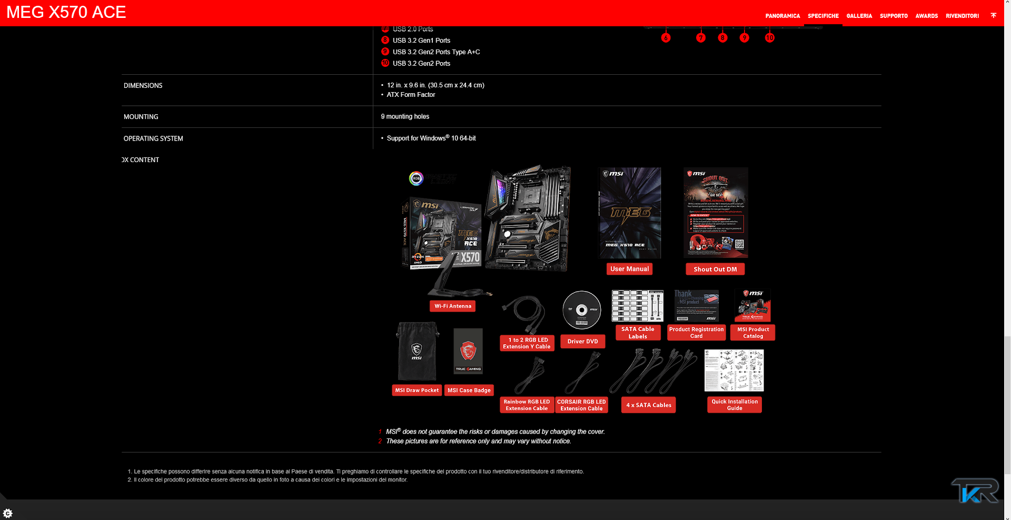The image size is (1011, 520).
Task: Click the number 9 port marker
Action: 745,38
